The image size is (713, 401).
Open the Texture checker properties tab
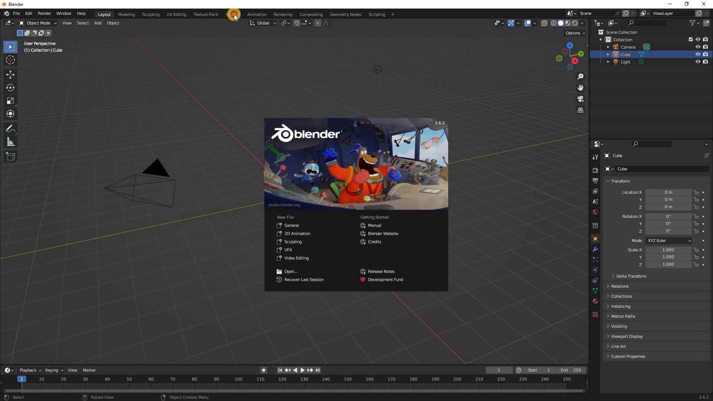[x=595, y=314]
